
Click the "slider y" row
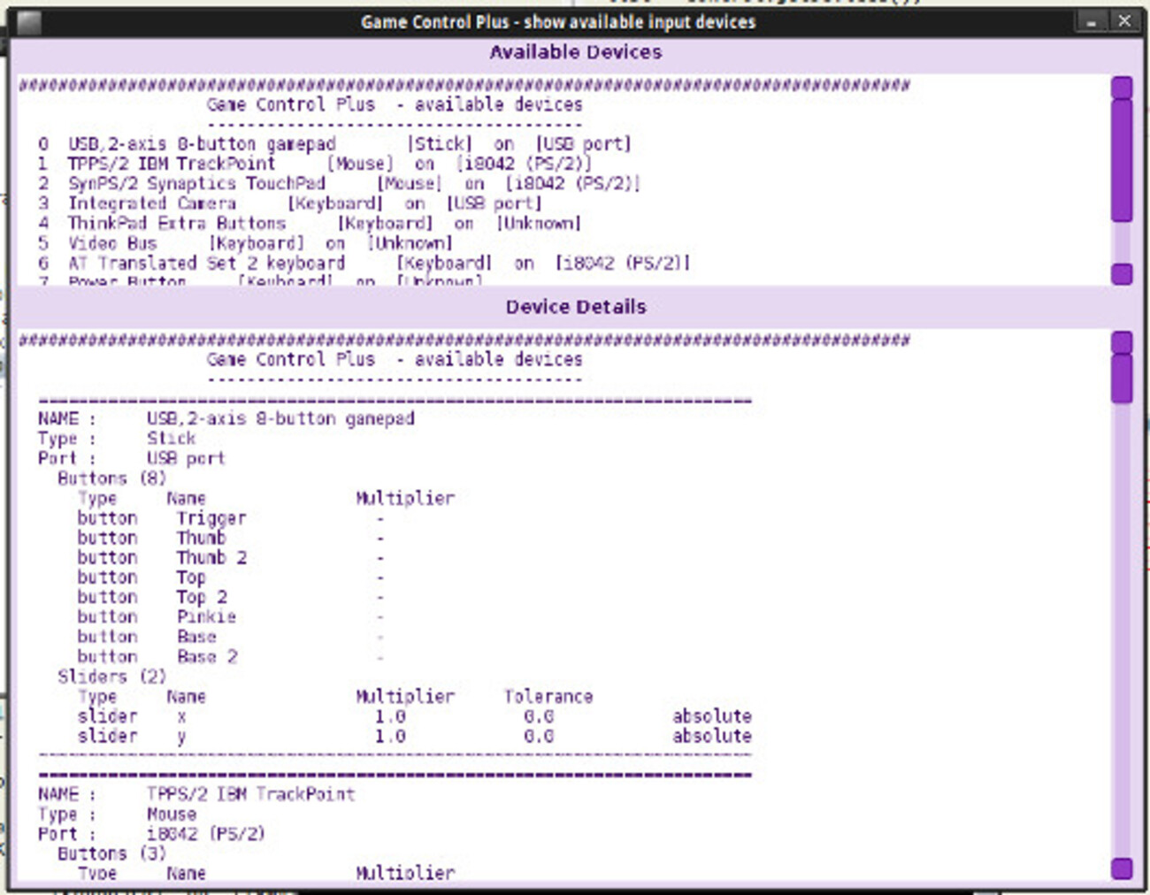[x=414, y=737]
